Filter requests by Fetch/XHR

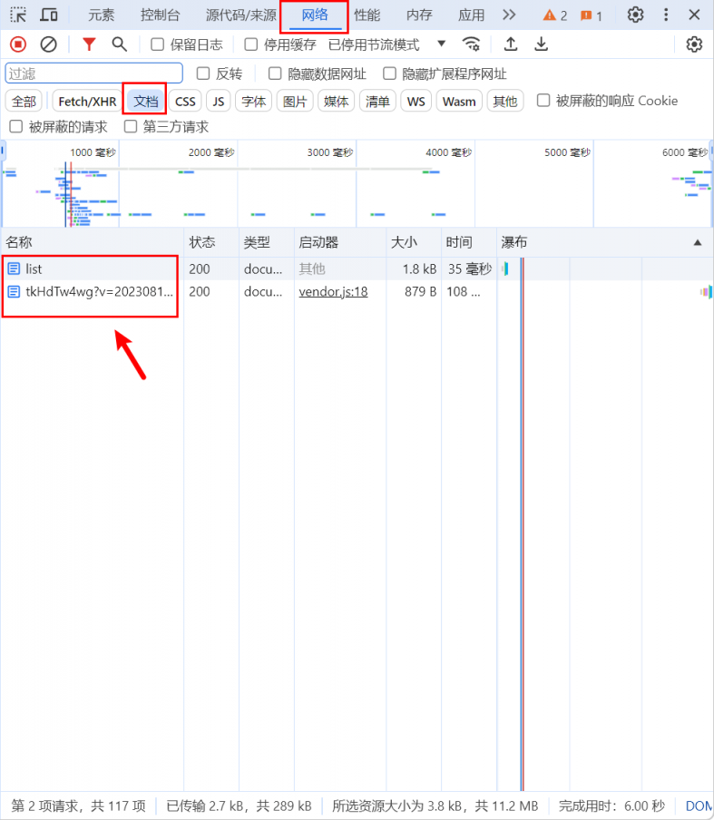[x=87, y=101]
